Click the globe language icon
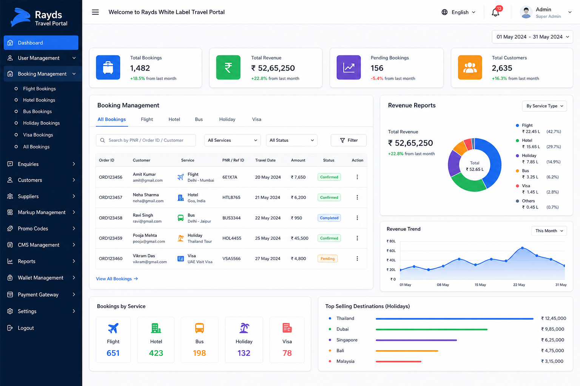 coord(444,12)
